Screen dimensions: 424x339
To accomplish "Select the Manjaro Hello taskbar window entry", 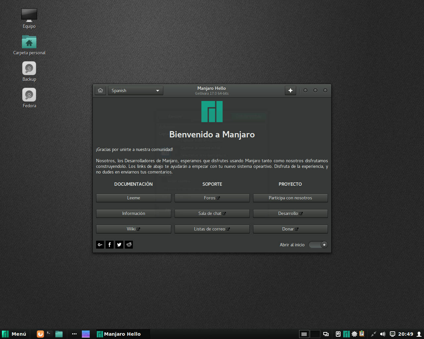I will point(123,334).
